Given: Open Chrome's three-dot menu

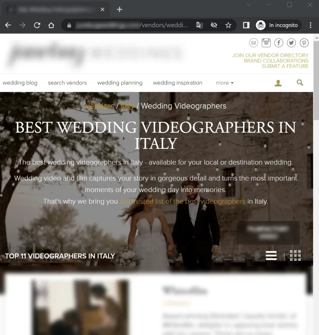Looking at the screenshot, I should tap(311, 25).
